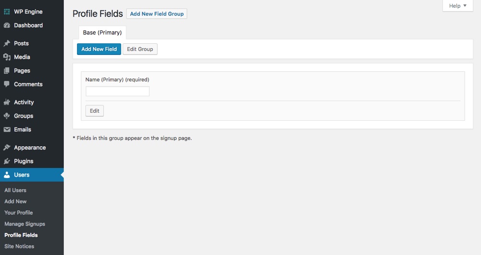Image resolution: width=481 pixels, height=255 pixels.
Task: Click the Dashboard gauge icon
Action: (7, 25)
